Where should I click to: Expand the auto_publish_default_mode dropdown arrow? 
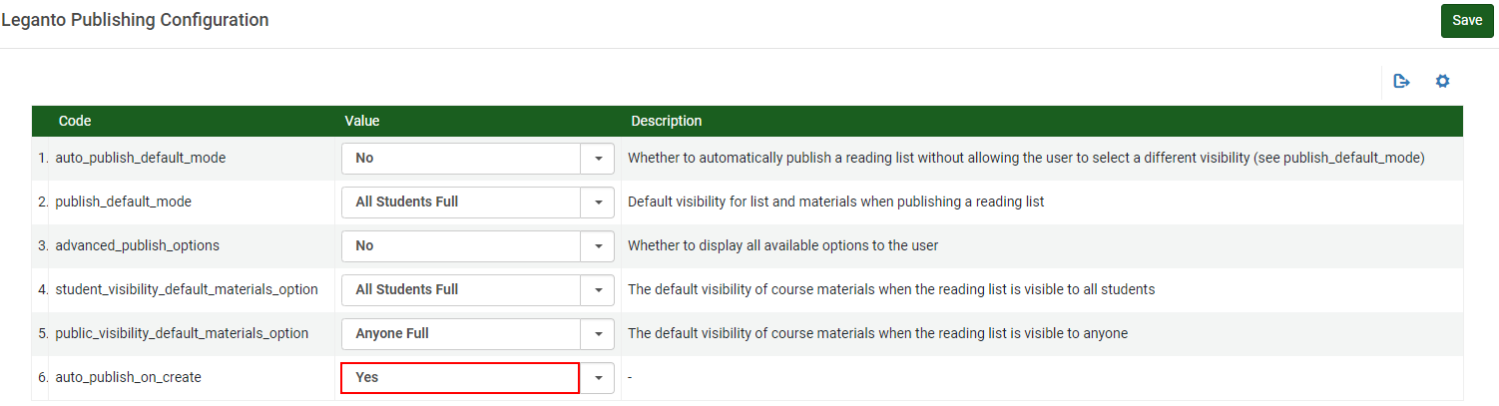(598, 159)
